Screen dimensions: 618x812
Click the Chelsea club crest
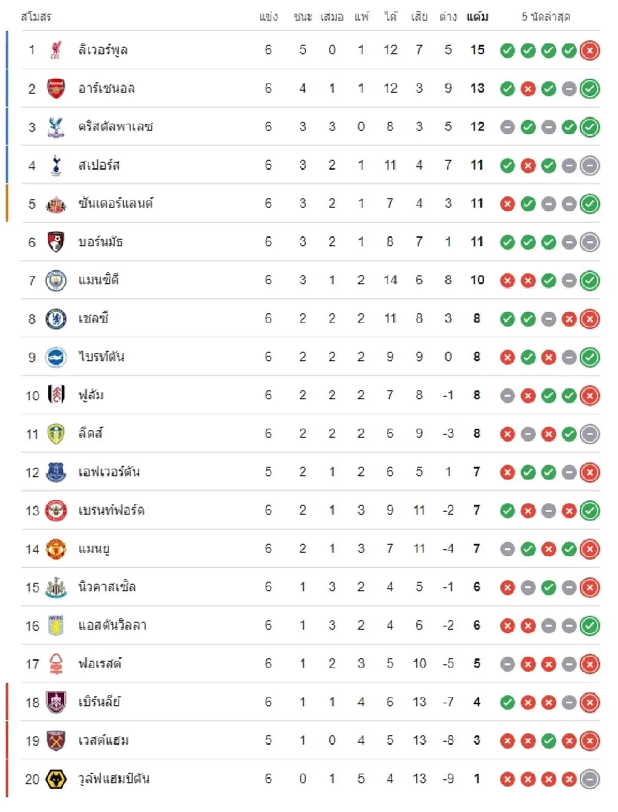56,319
